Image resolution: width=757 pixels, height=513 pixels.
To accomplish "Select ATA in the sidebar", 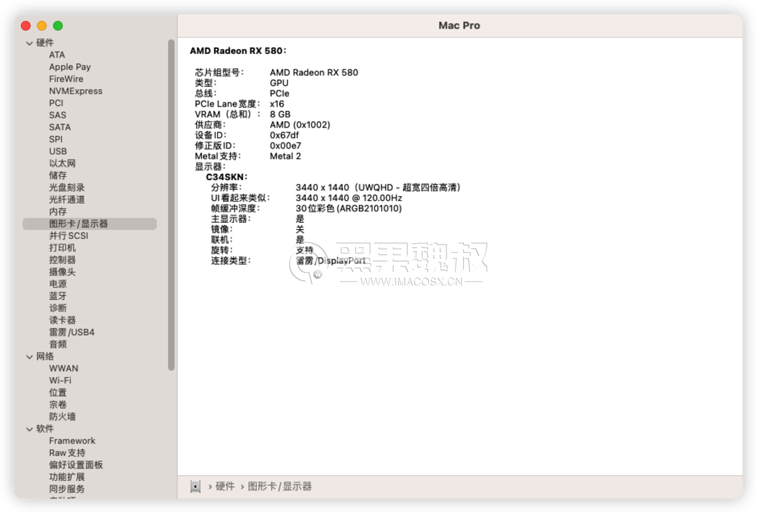I will [57, 55].
